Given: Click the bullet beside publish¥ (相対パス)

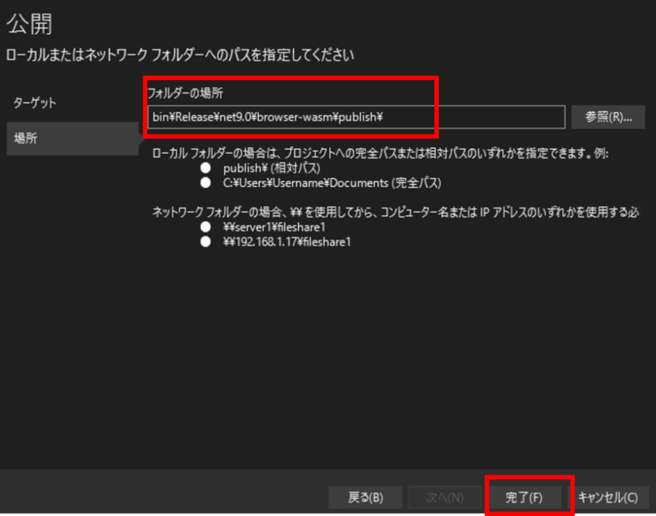Looking at the screenshot, I should click(x=206, y=168).
